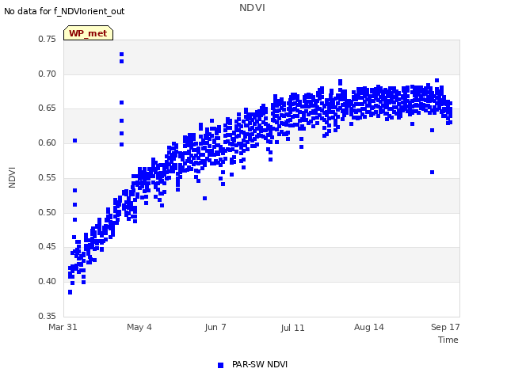The width and height of the screenshot is (507, 380).
Task: Click the 'No data for f_NDVIorient_out' message
Action: tap(64, 11)
